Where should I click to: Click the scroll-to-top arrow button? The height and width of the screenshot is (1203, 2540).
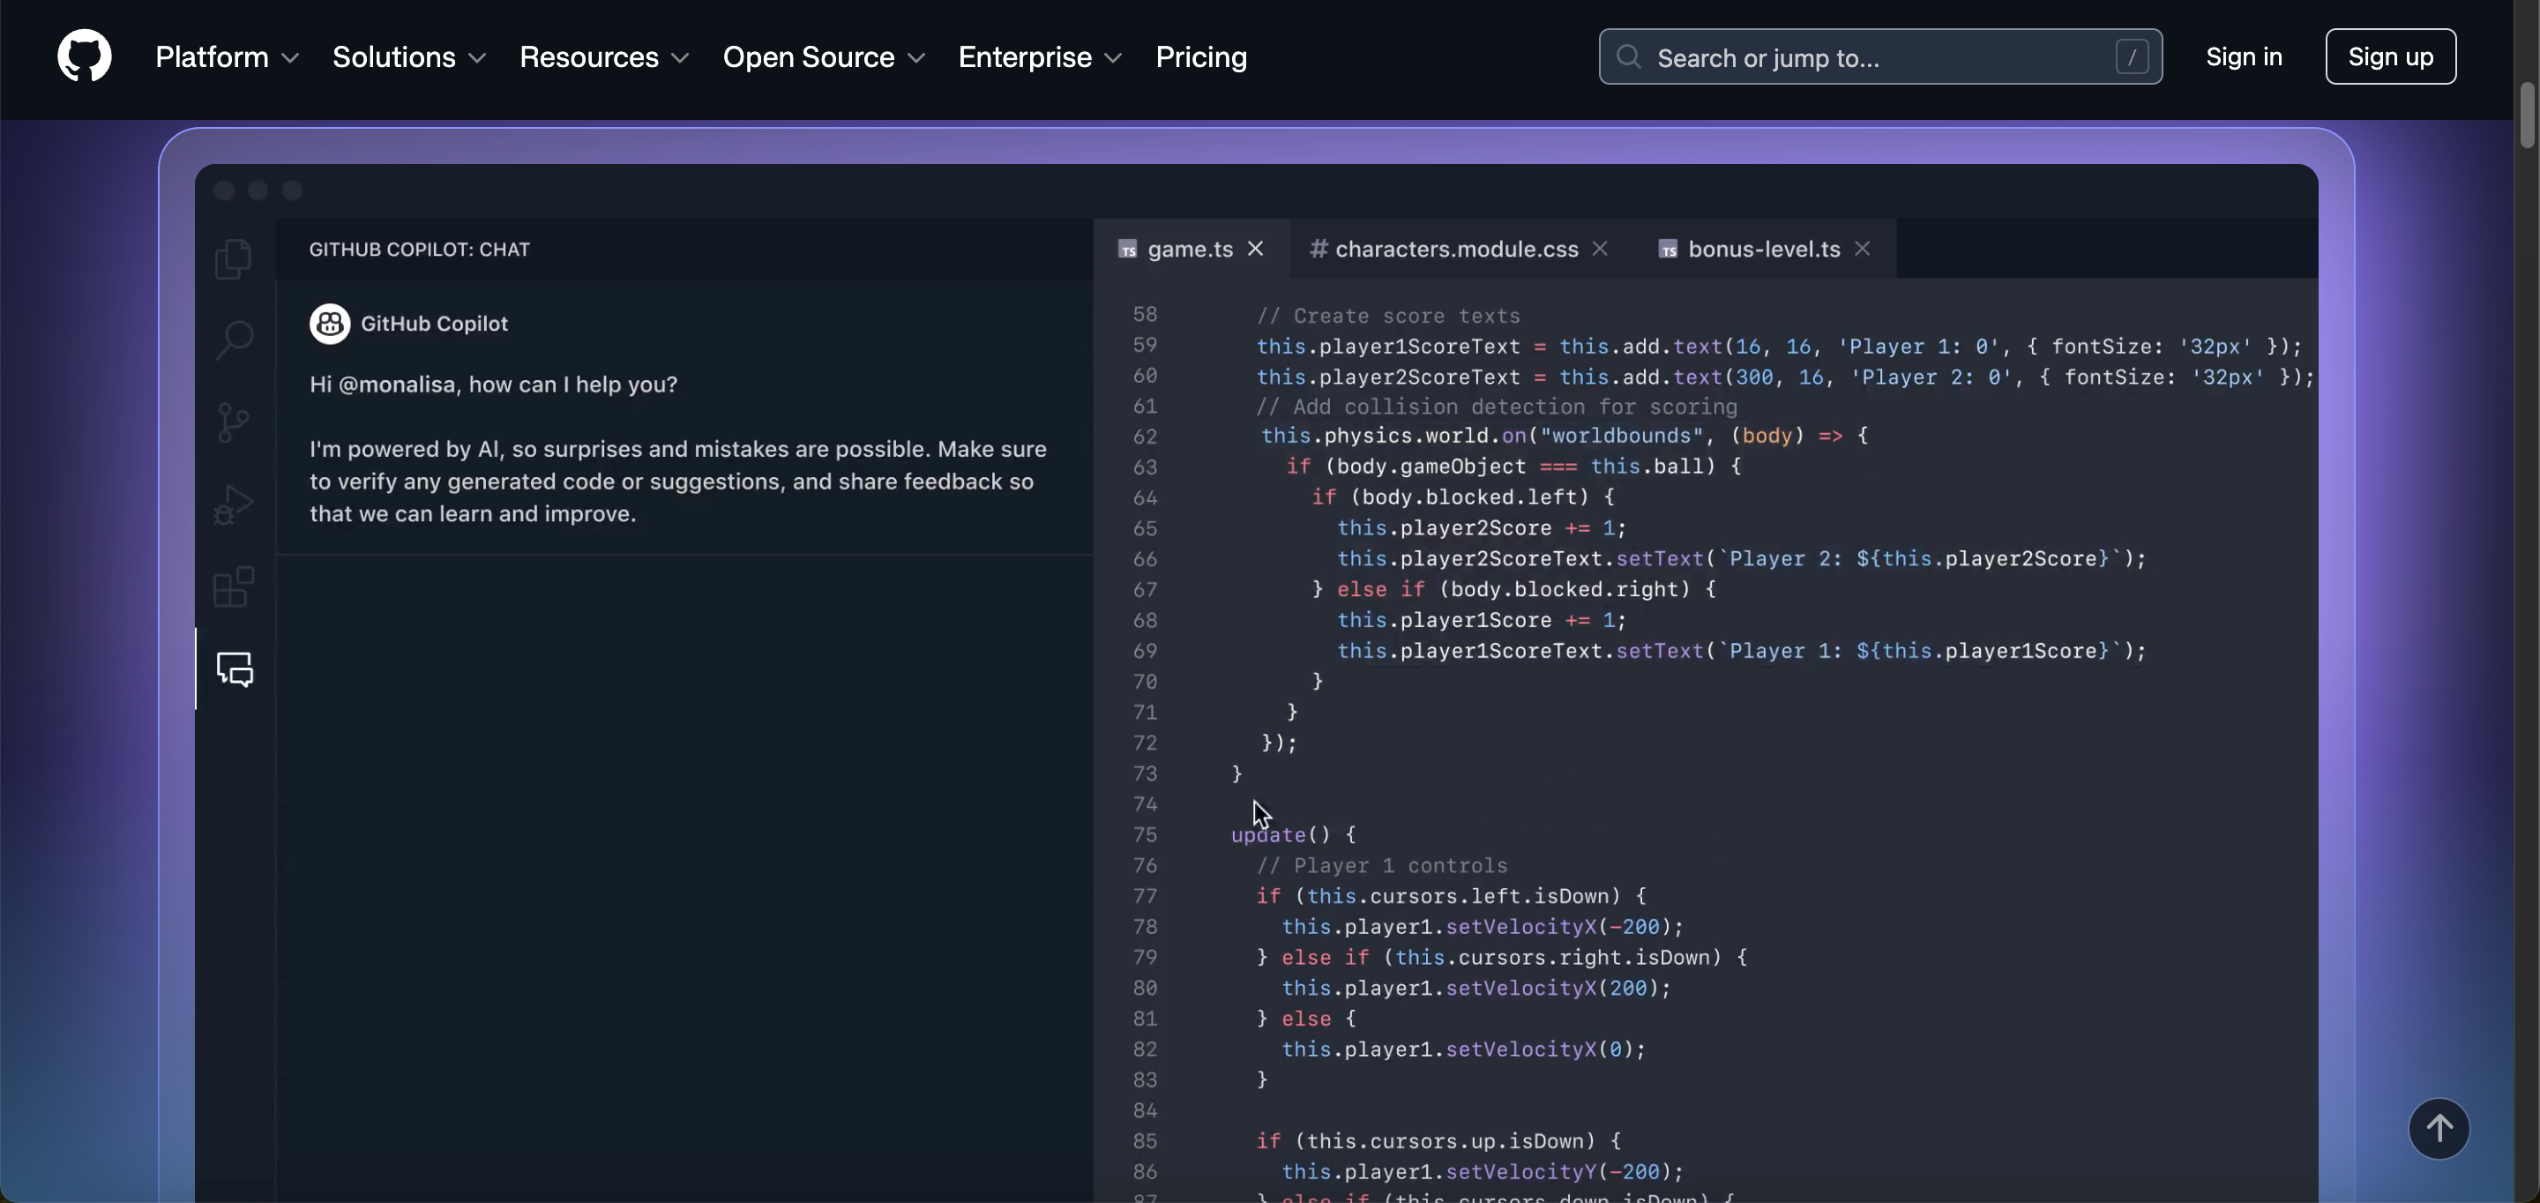[2439, 1128]
